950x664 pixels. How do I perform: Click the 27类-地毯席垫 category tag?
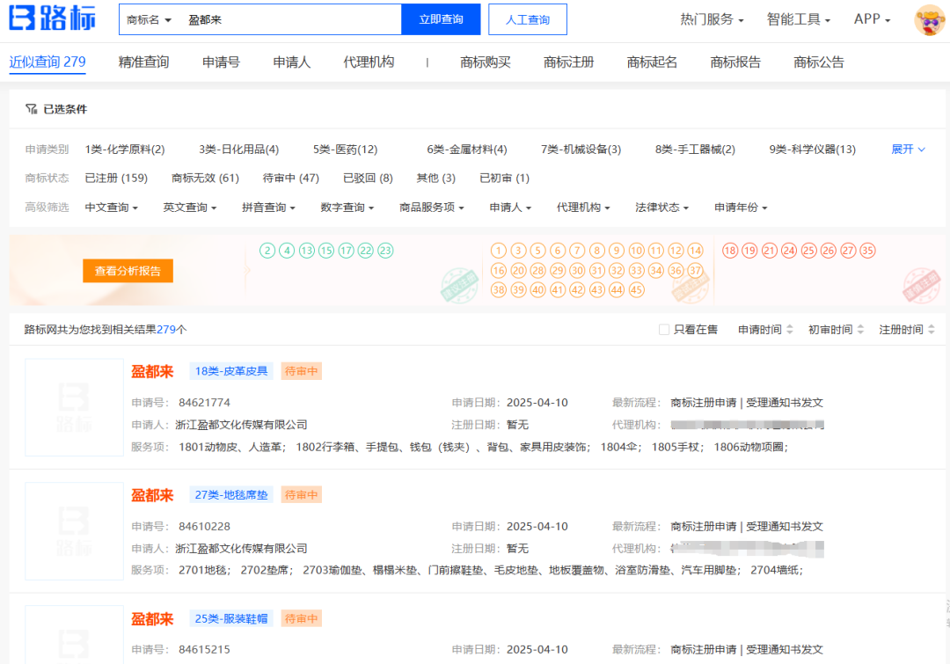coord(230,495)
